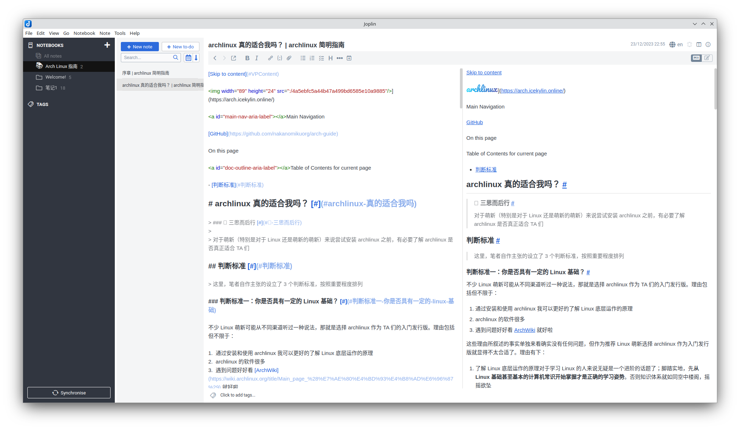740x430 pixels.
Task: Attach a file using the paperclip icon
Action: point(289,58)
